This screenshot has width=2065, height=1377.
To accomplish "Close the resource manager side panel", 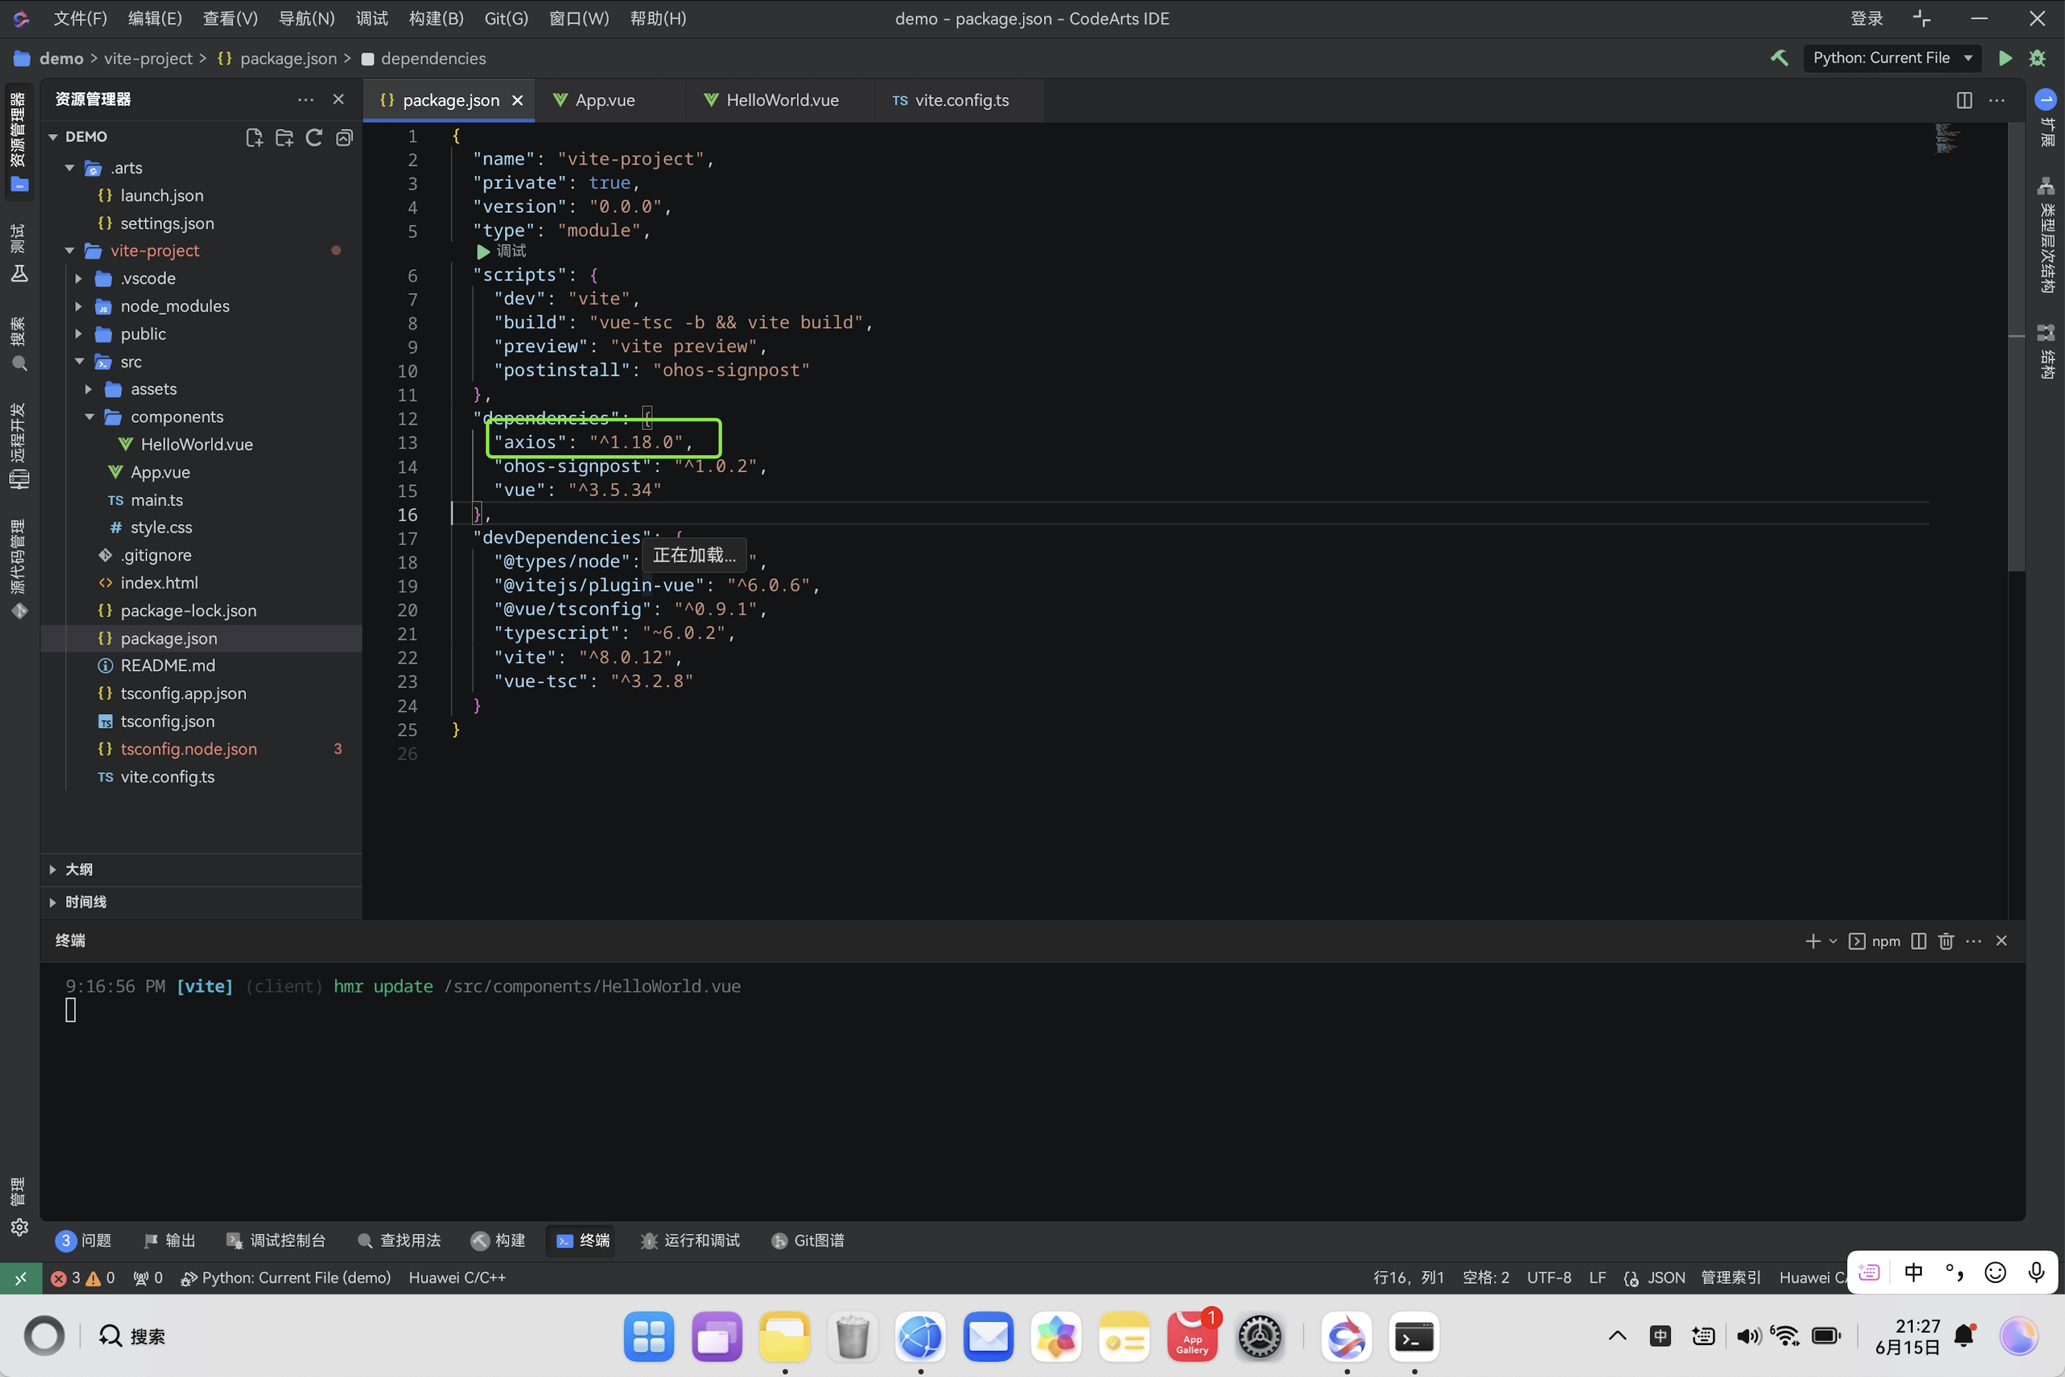I will point(338,99).
